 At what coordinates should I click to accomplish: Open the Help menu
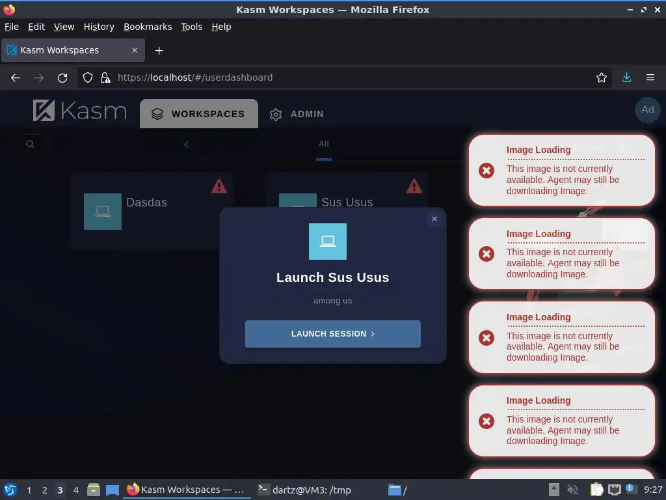click(x=221, y=27)
